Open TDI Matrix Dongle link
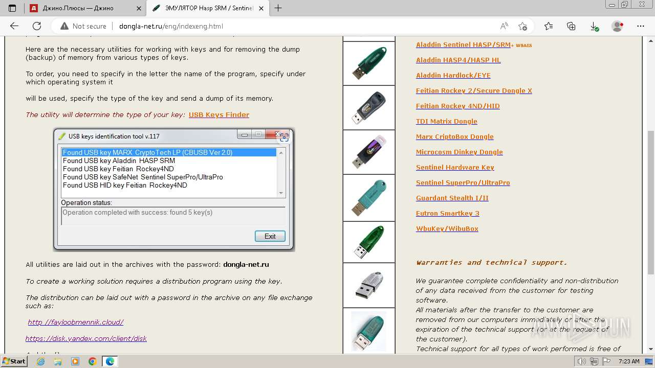This screenshot has width=655, height=368. pos(447,122)
